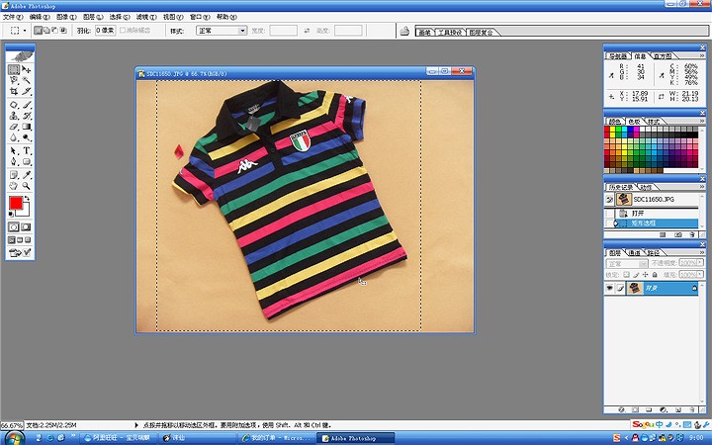This screenshot has width=712, height=445.
Task: Select the Eyedropper tool
Action: point(27,175)
